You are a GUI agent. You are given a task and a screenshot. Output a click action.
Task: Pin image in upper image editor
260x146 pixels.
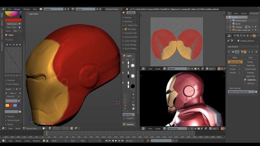[x=203, y=69]
